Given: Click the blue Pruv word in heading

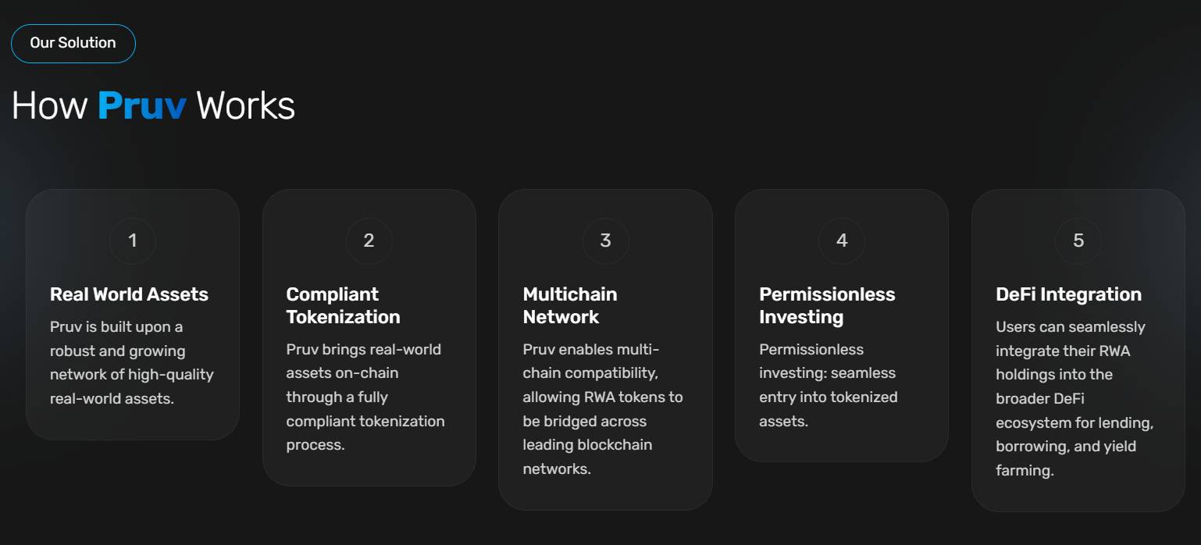Looking at the screenshot, I should pyautogui.click(x=141, y=105).
